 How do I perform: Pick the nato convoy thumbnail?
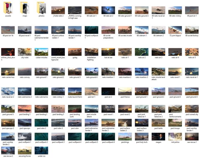coord(25,72)
